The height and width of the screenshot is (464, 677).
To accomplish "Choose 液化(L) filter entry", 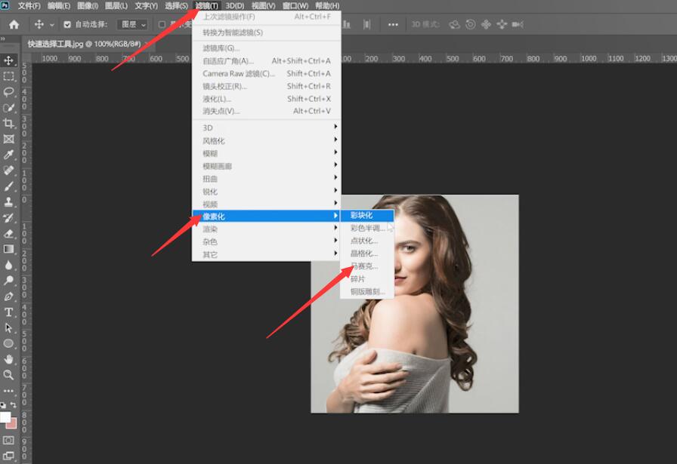I will click(x=267, y=99).
